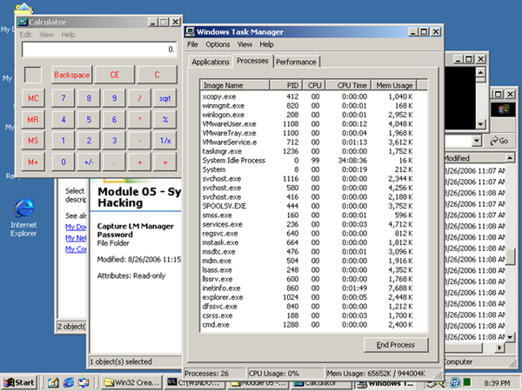Screen dimensions: 522x391
Task: Open the Calculator Edit menu
Action: click(x=25, y=35)
